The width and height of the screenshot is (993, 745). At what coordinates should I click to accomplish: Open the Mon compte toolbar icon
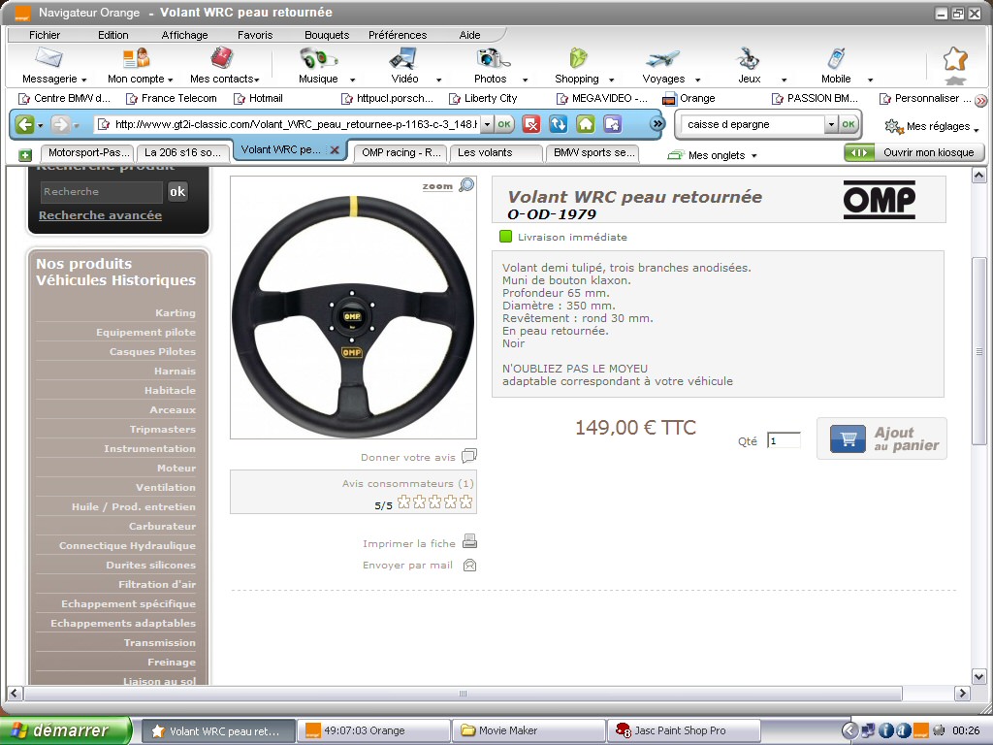coord(136,57)
